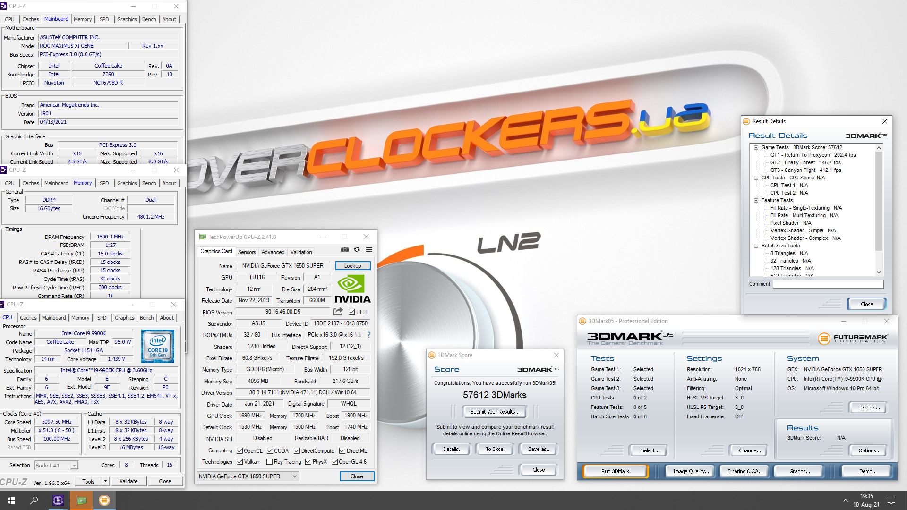Click the Futuremark Corporation orange logo
The width and height of the screenshot is (907, 510).
pyautogui.click(x=824, y=338)
